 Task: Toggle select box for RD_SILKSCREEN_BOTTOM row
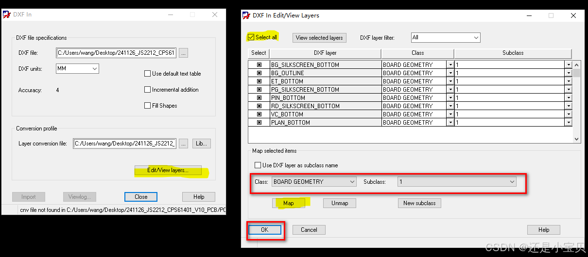tap(259, 106)
